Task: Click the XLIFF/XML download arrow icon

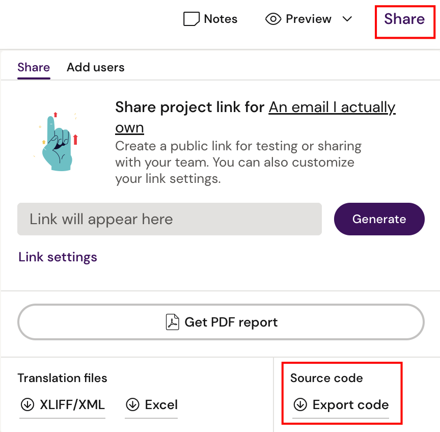Action: pos(27,405)
